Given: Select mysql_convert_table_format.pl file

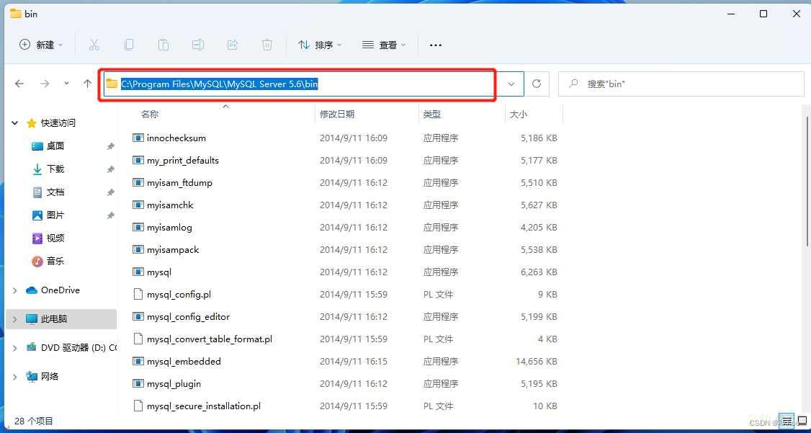Looking at the screenshot, I should pos(210,339).
